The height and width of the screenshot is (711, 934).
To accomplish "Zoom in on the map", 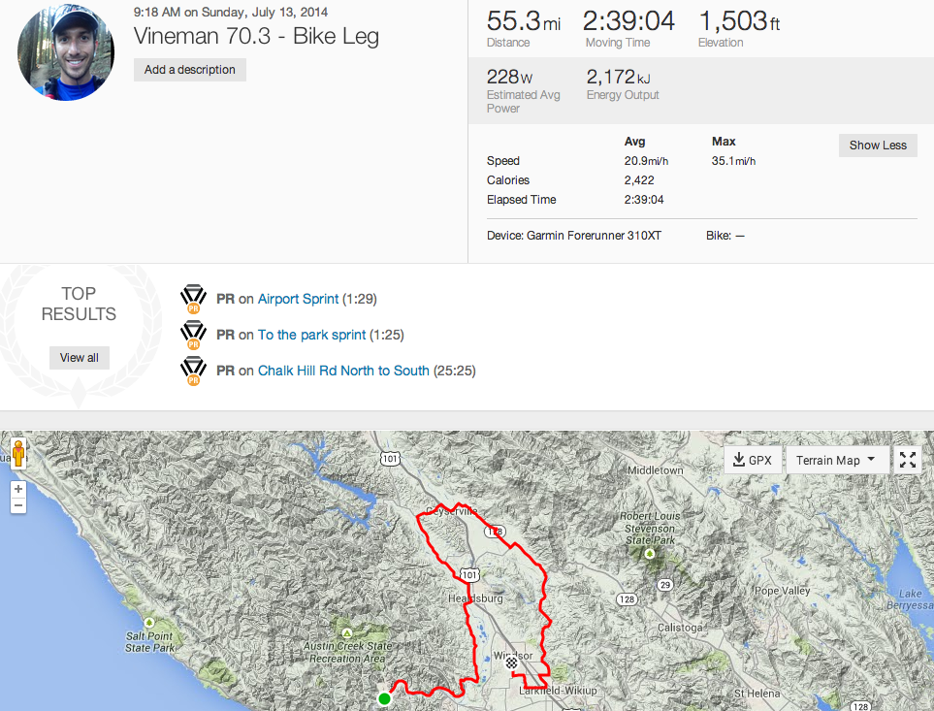I will tap(18, 489).
